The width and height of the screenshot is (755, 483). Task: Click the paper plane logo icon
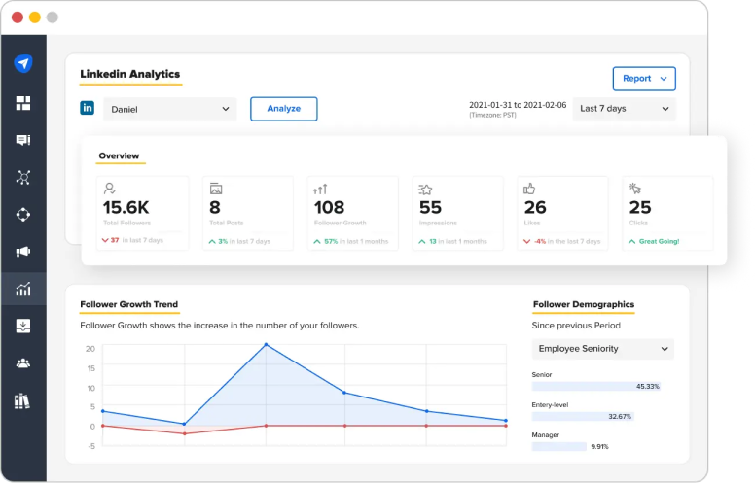23,63
